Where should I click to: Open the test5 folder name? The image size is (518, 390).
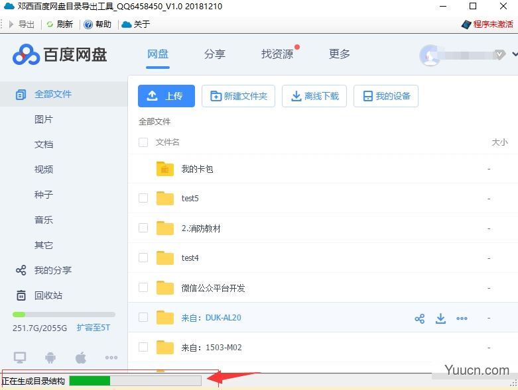coord(190,199)
